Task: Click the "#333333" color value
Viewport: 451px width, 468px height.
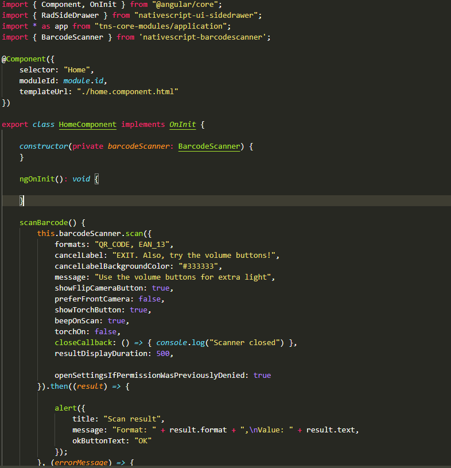Action: [198, 266]
